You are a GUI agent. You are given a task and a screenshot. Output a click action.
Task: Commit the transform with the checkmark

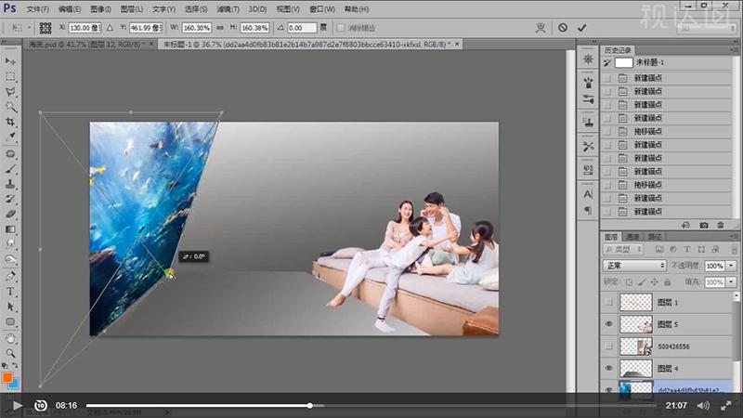point(582,28)
